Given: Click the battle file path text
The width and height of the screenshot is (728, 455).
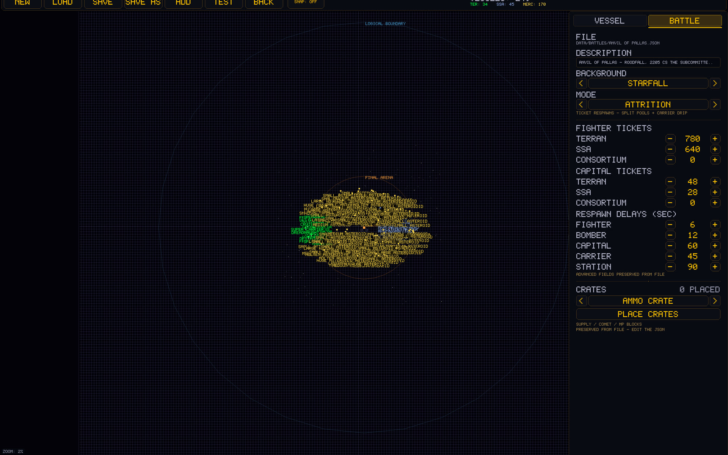Looking at the screenshot, I should [x=618, y=43].
